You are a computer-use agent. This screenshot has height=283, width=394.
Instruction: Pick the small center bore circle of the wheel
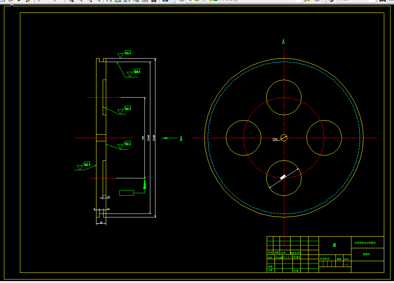[x=284, y=138]
